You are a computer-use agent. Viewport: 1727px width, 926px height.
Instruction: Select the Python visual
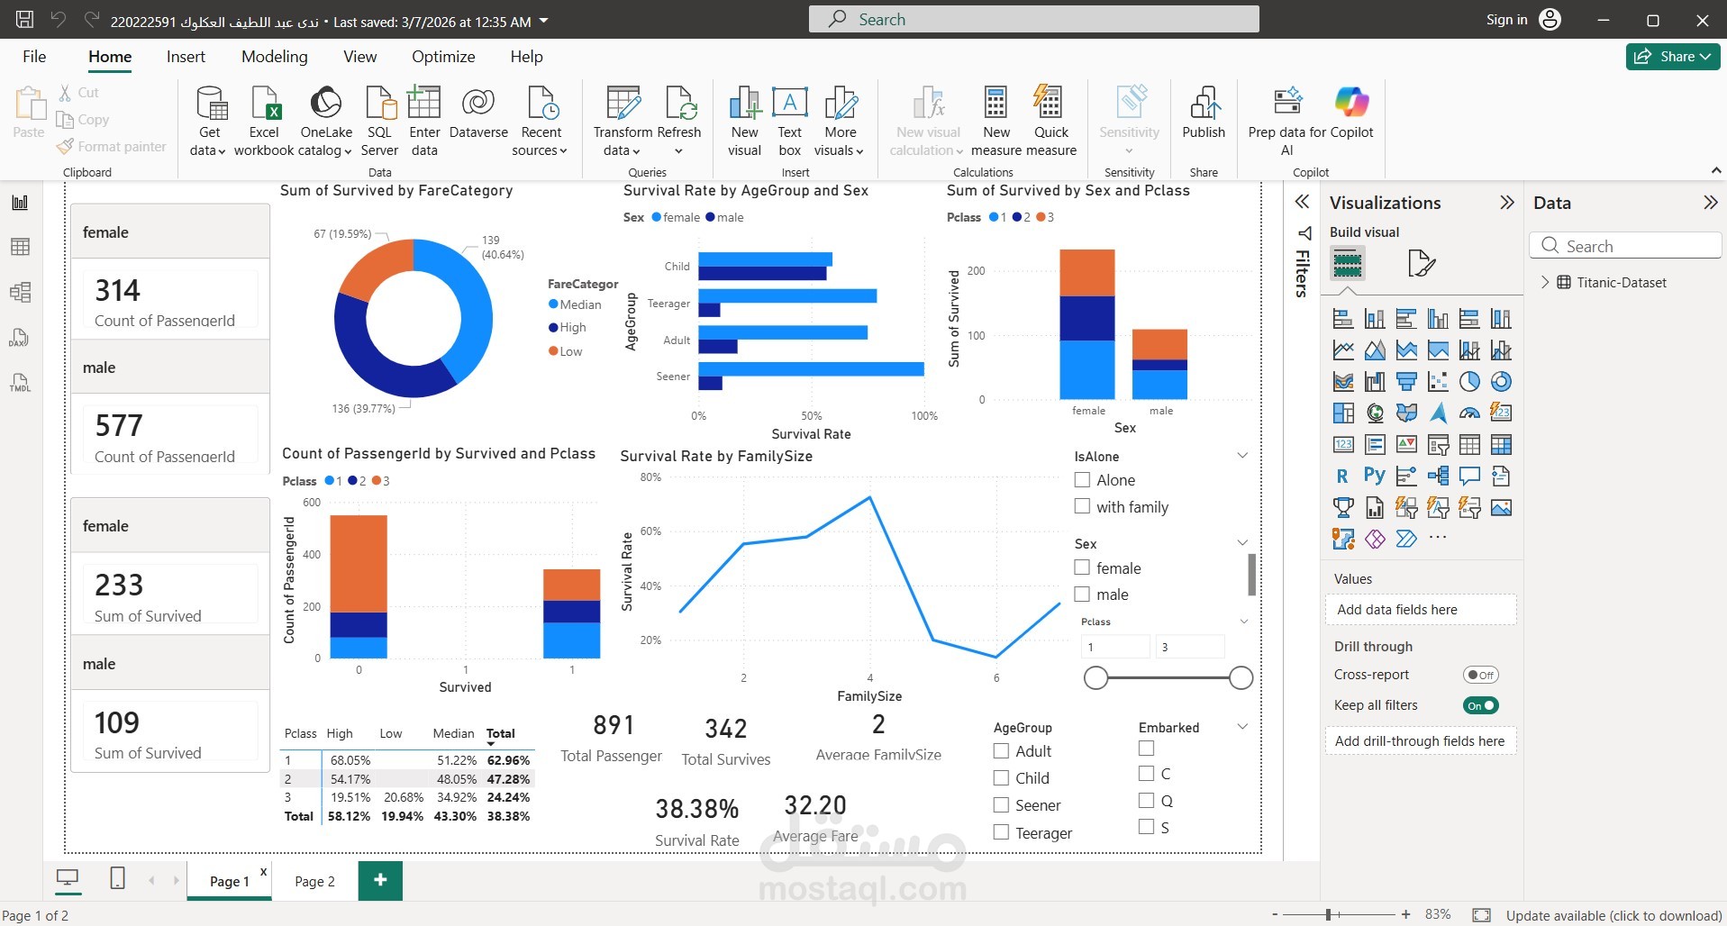pyautogui.click(x=1375, y=475)
